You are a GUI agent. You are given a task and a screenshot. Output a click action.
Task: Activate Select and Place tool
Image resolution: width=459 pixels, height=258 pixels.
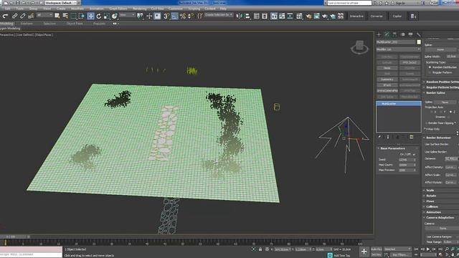[x=115, y=16]
